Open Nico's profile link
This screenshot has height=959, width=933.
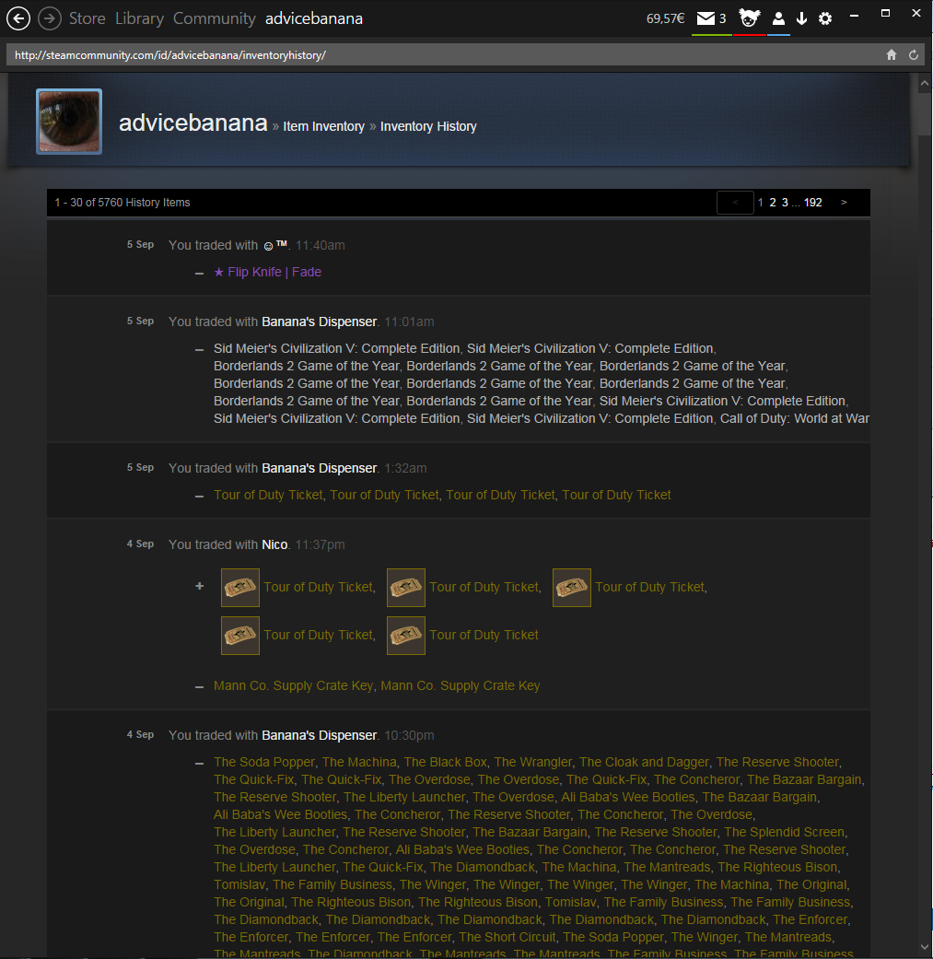(x=274, y=544)
